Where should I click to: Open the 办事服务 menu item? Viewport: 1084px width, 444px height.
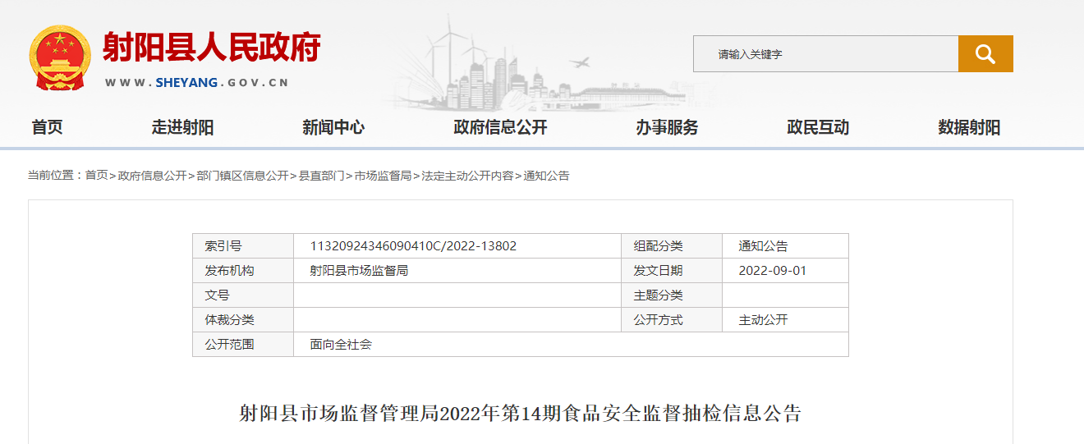point(667,127)
